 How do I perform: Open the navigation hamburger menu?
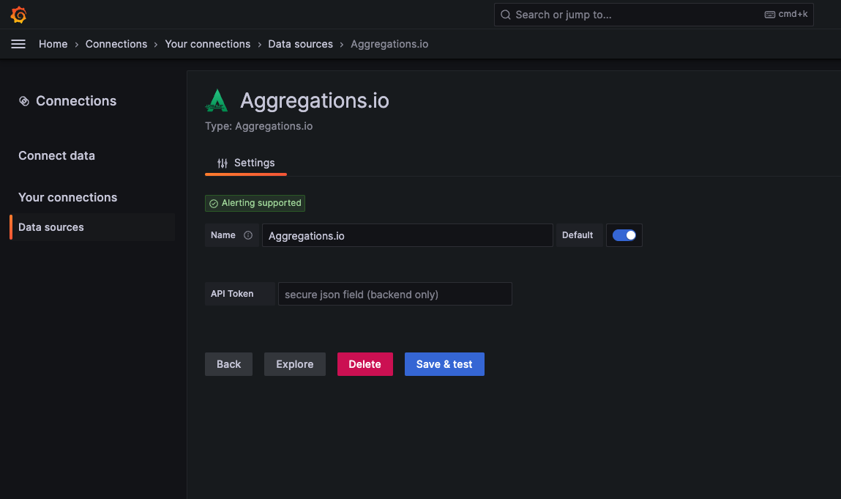(18, 43)
